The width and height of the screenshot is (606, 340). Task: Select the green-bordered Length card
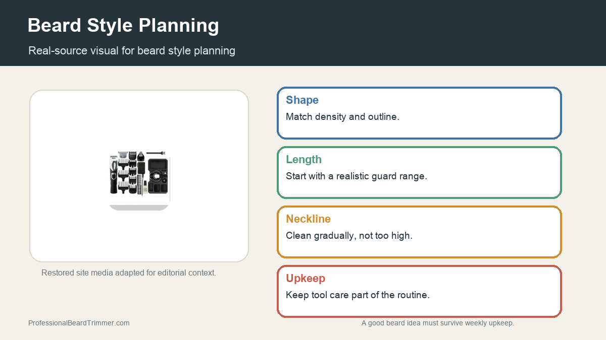click(419, 172)
